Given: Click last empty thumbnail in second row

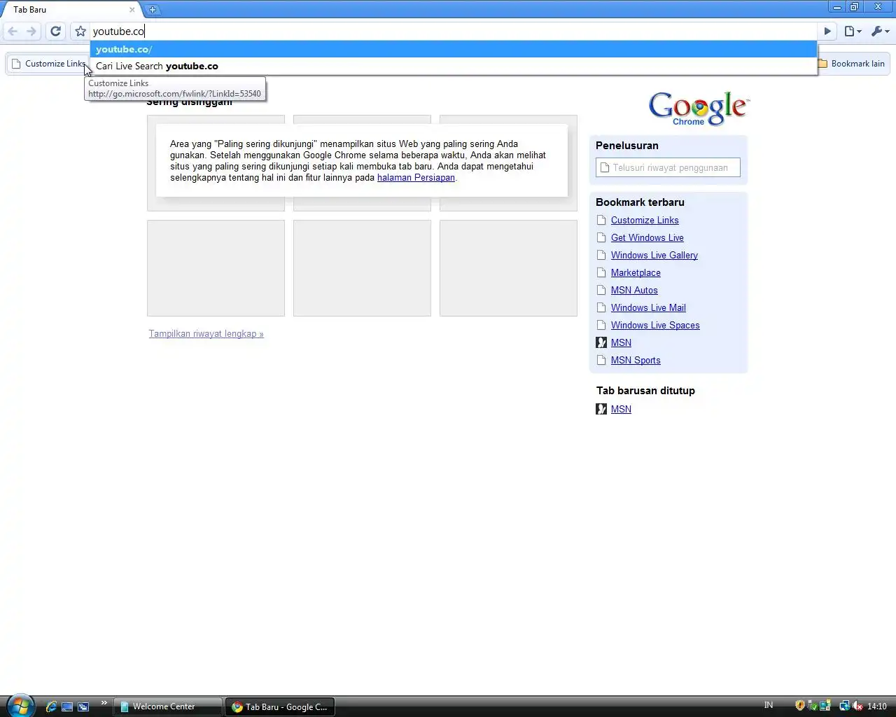Looking at the screenshot, I should tap(508, 268).
